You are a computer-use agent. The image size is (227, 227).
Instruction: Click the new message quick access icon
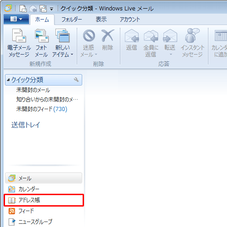(23, 9)
